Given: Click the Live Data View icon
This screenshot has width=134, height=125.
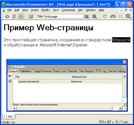Looking at the screenshot, I should click(x=31, y=16).
